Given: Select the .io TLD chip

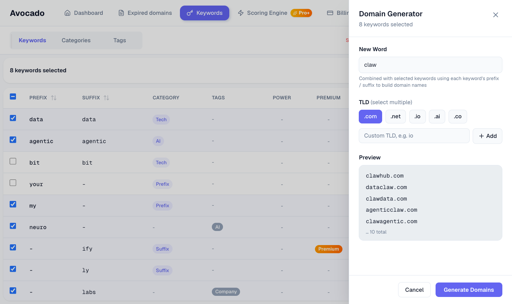Looking at the screenshot, I should coord(417,116).
